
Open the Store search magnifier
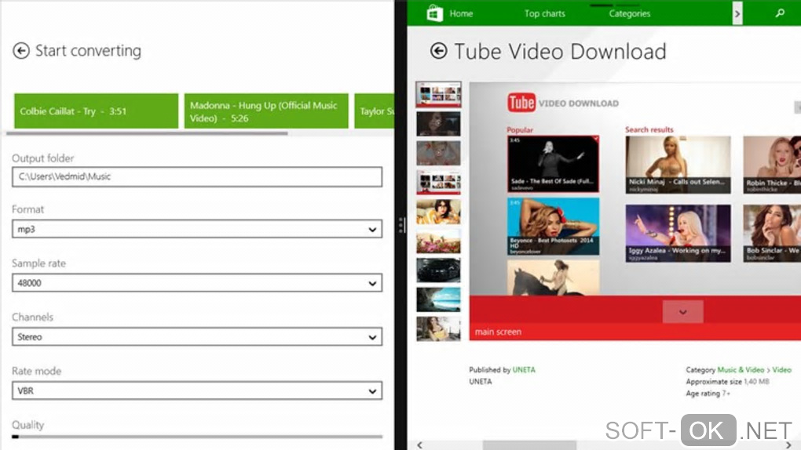(779, 13)
